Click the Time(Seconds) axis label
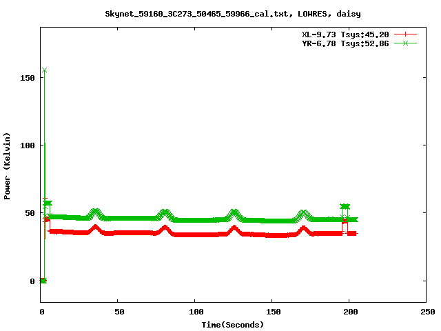The image size is (441, 331). click(x=233, y=325)
